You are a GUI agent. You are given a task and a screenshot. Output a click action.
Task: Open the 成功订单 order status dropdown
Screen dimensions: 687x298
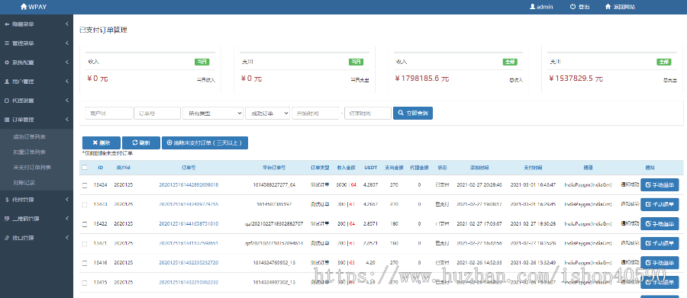(268, 114)
